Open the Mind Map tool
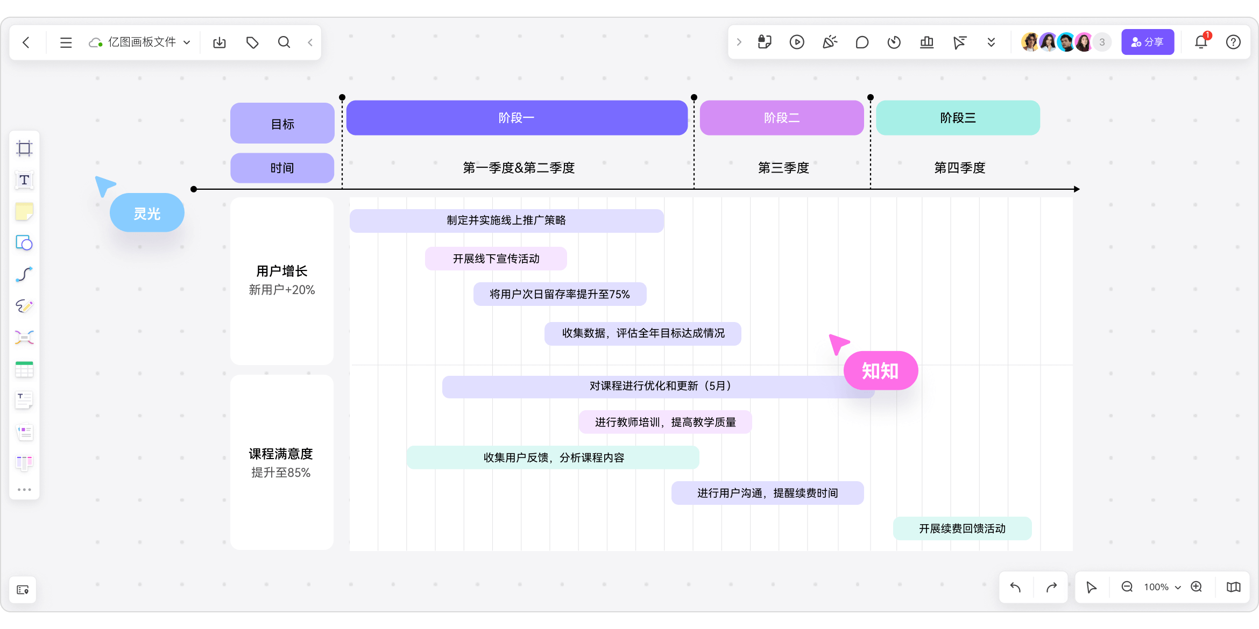 tap(24, 337)
